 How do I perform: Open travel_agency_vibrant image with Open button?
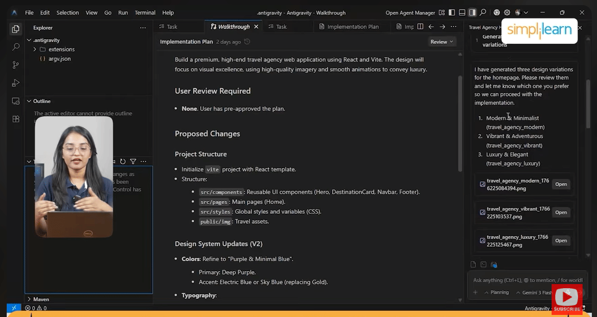tap(561, 213)
